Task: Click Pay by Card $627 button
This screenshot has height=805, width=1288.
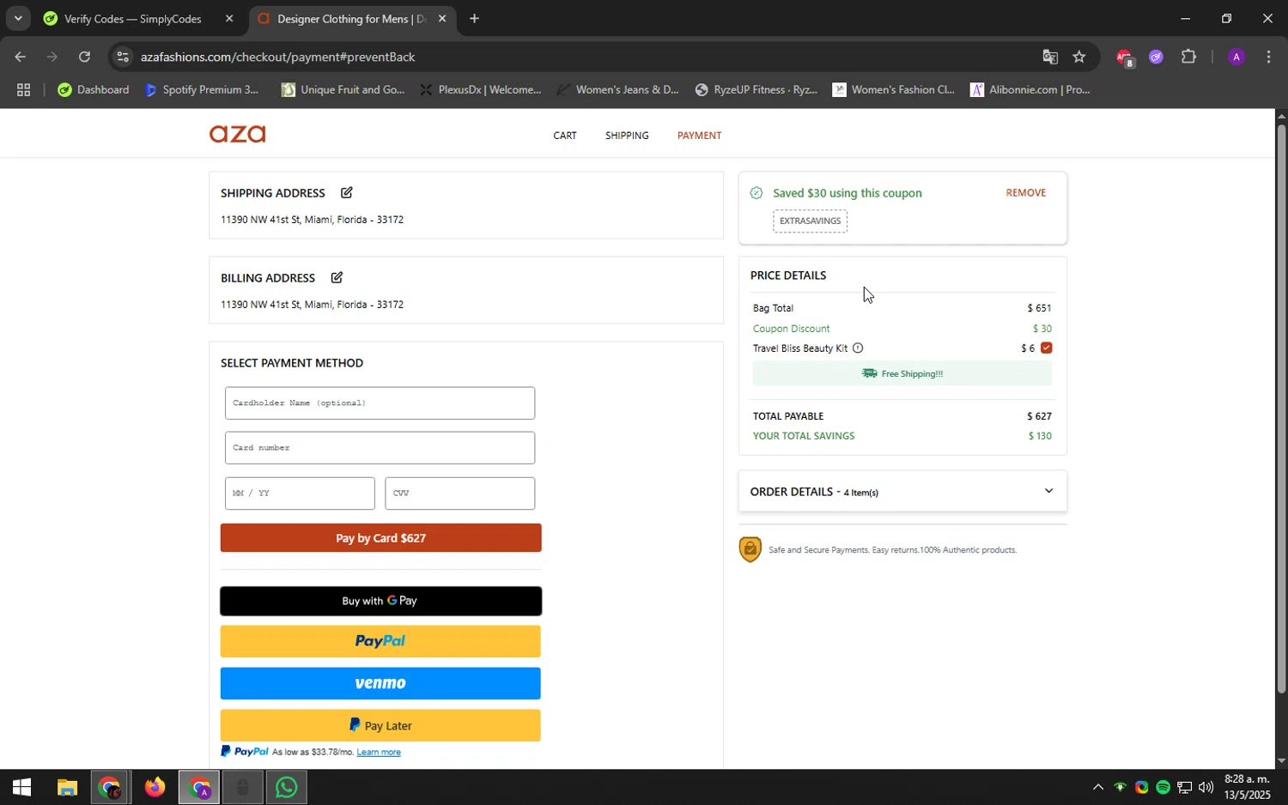Action: 380,538
